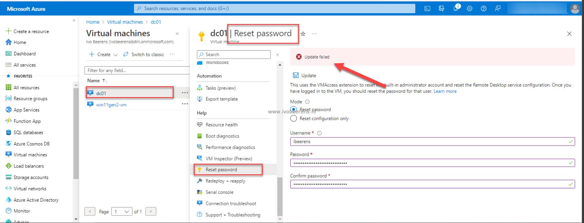Open All services

[x=21, y=65]
